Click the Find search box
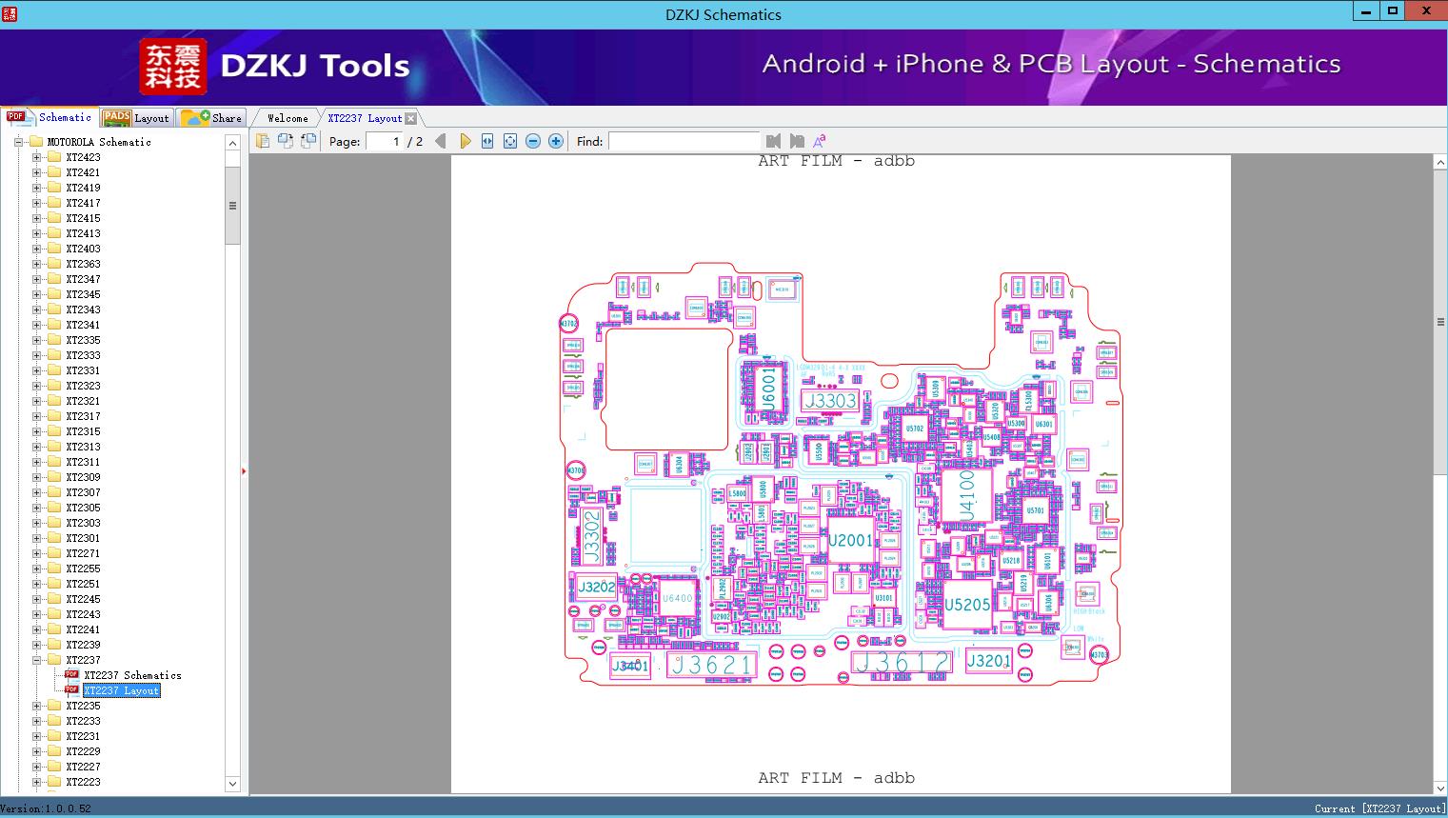The width and height of the screenshot is (1448, 818). 684,141
